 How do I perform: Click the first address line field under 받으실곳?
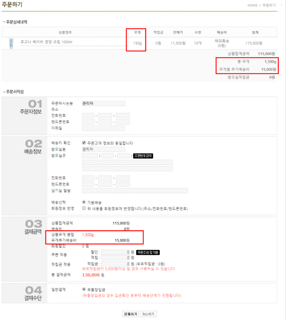tap(127, 162)
